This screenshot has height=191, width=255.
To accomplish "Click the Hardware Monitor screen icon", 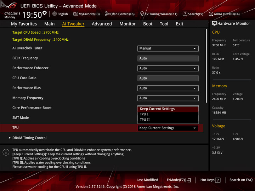I will pos(214,24).
